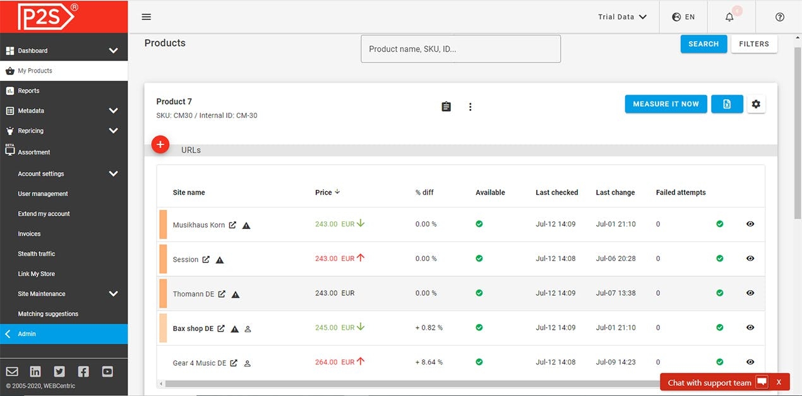The width and height of the screenshot is (802, 396).
Task: Click the horizontal table scrollbar
Action: coord(412,383)
